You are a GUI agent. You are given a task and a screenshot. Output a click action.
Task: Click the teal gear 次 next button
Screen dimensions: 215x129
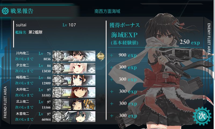[x=202, y=116]
